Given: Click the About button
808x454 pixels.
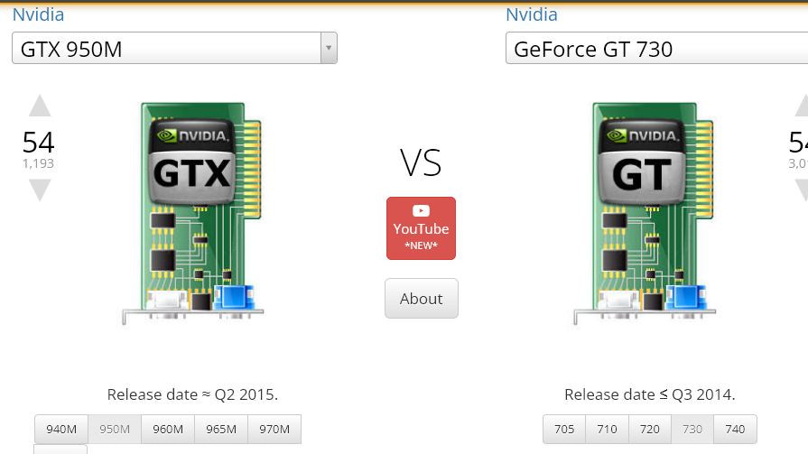Looking at the screenshot, I should click(x=421, y=299).
